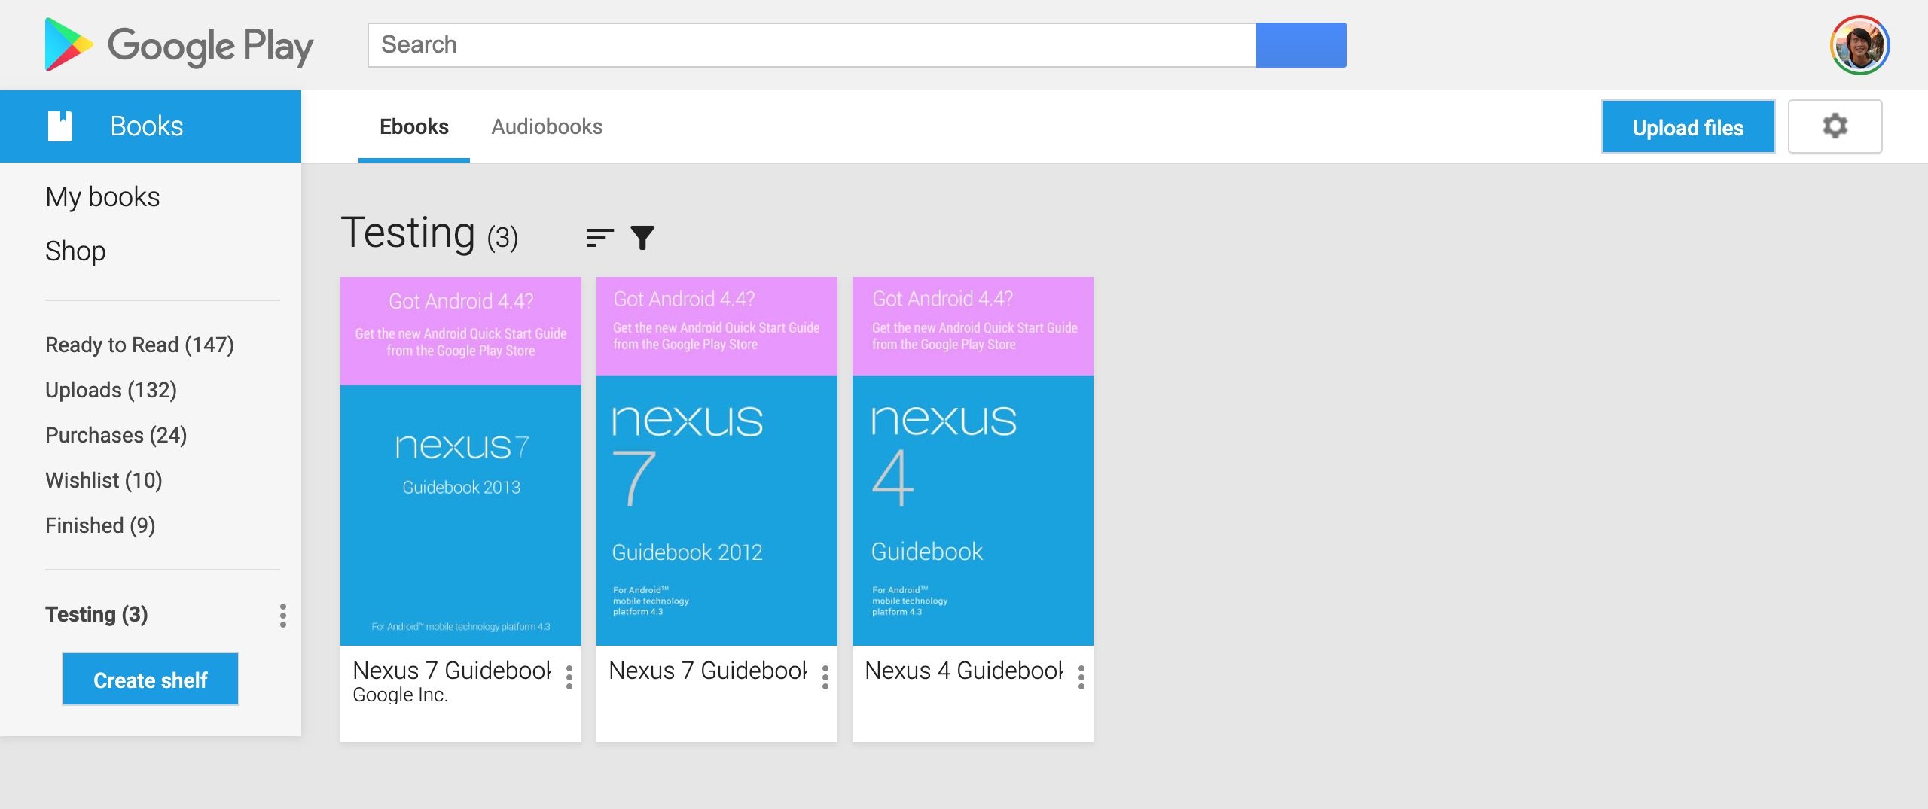
Task: Click the Upload files button
Action: click(1689, 126)
